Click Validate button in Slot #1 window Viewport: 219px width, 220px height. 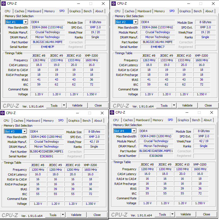(77, 105)
